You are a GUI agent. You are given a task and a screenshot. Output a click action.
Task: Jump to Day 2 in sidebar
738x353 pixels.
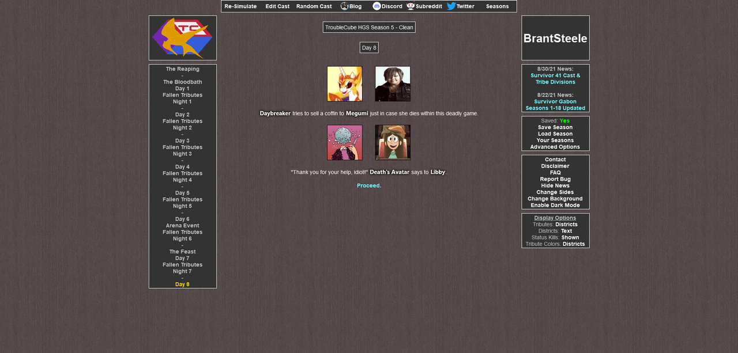tap(182, 115)
